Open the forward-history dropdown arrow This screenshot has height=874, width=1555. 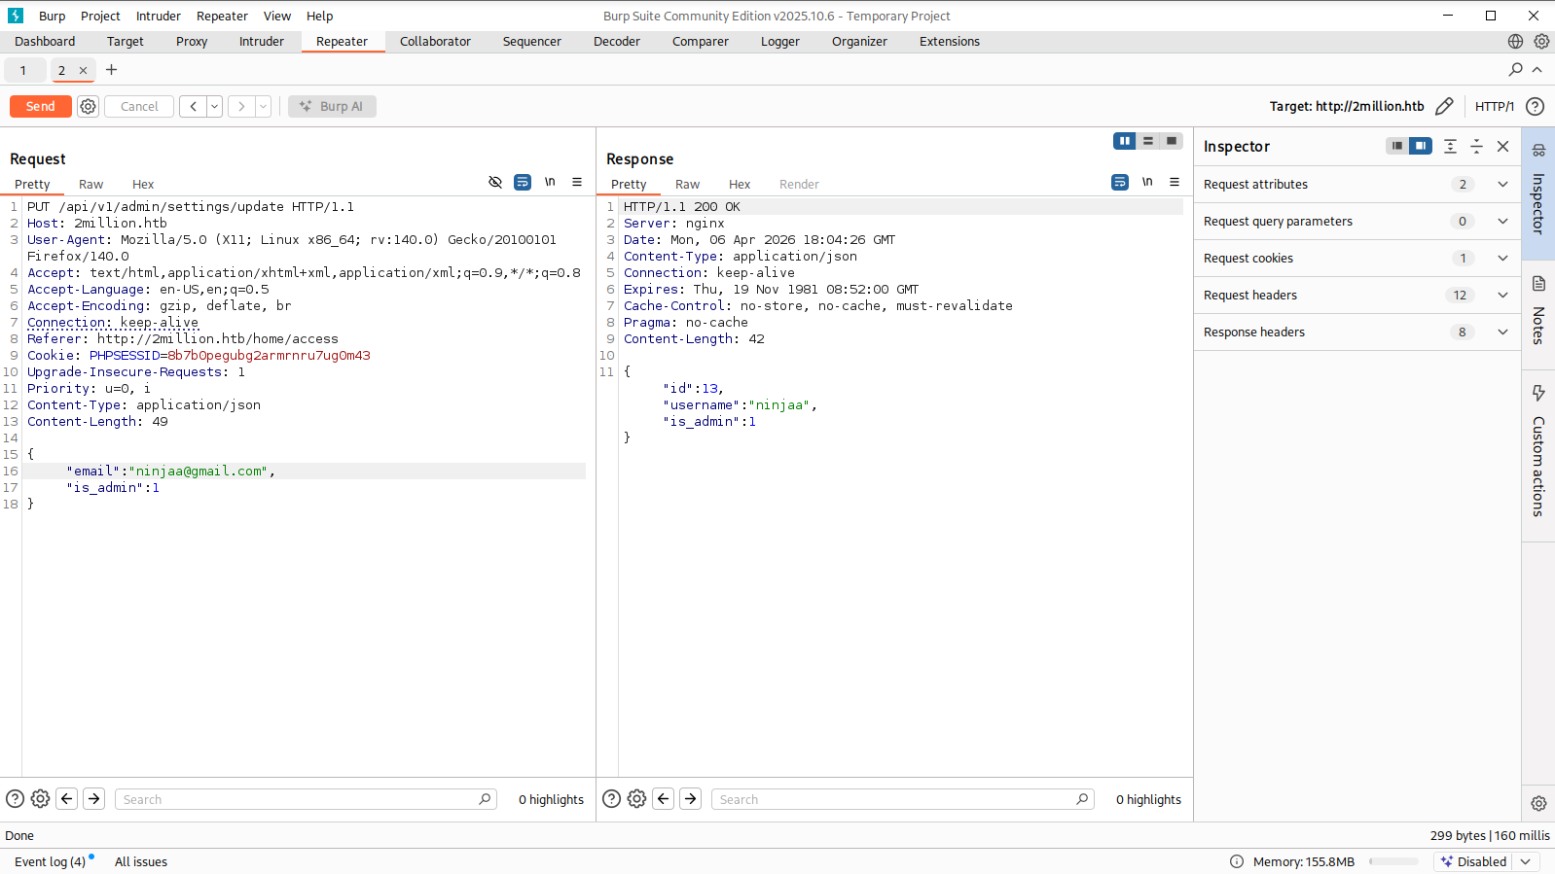coord(263,106)
